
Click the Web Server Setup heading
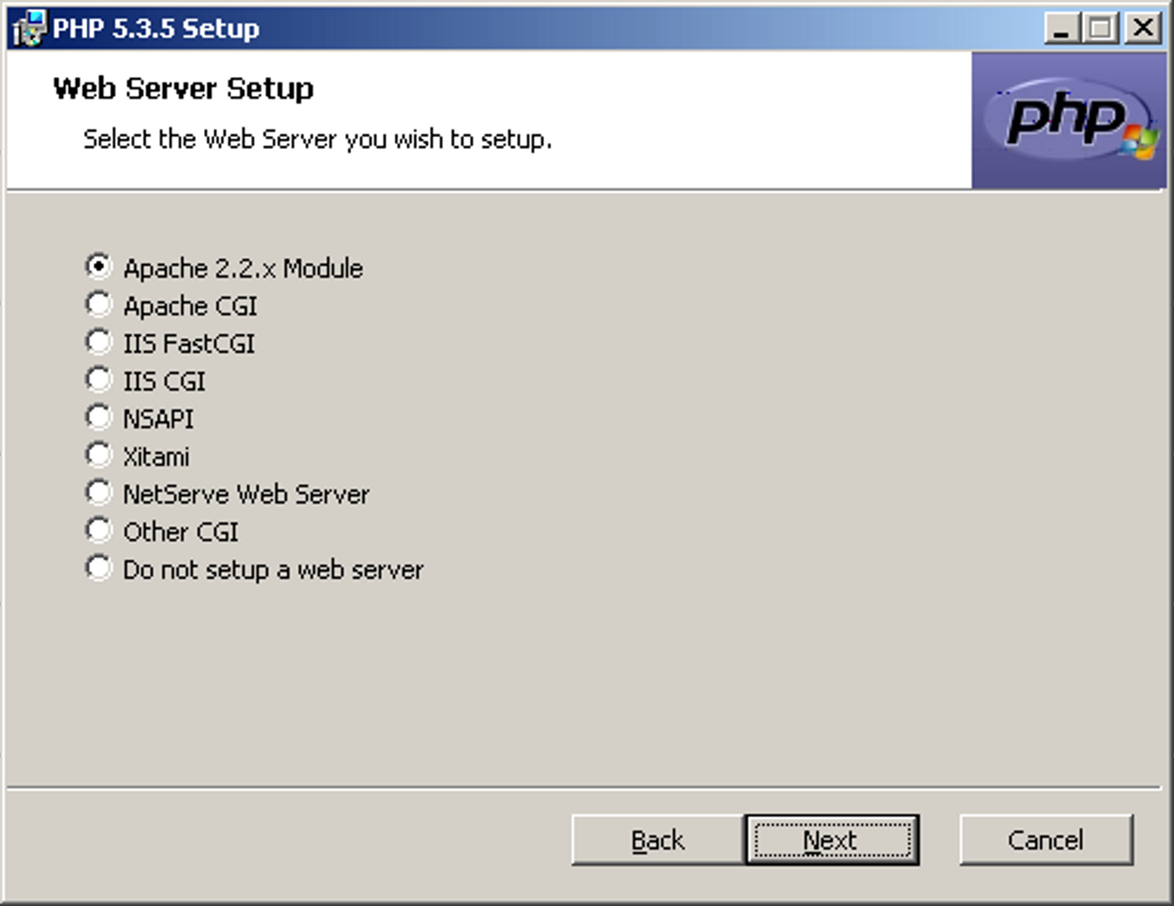(x=183, y=89)
